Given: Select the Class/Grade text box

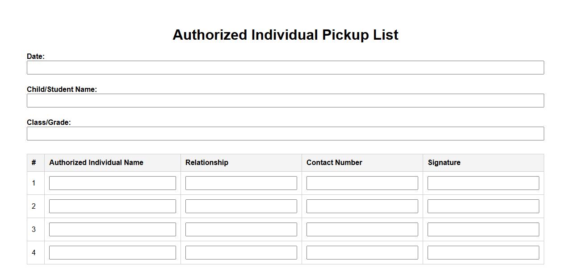Looking at the screenshot, I should (285, 134).
